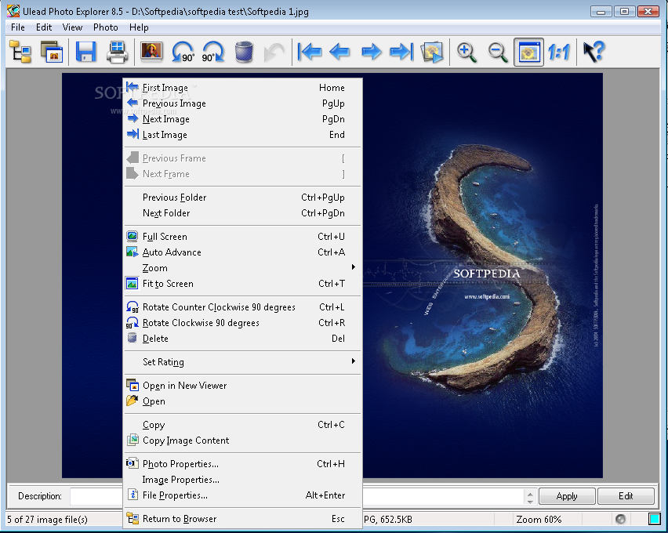
Task: Click the Save floppy disk toolbar icon
Action: [x=85, y=52]
